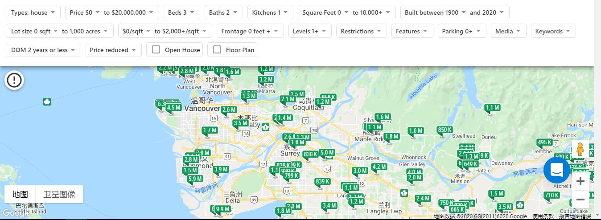
Task: Open the Built between 1900 dropdown
Action: click(x=435, y=12)
